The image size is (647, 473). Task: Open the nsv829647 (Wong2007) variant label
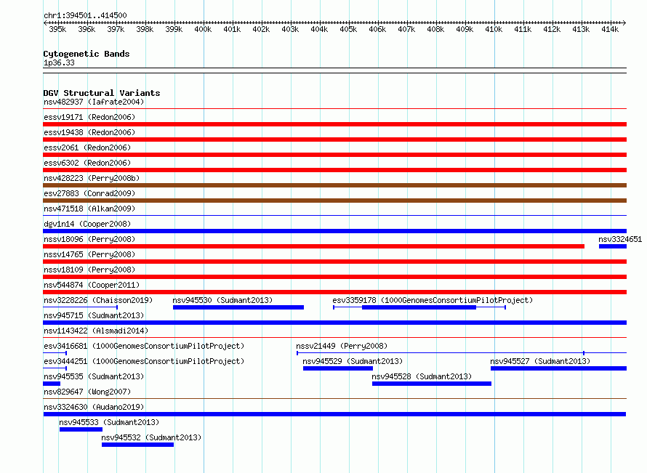pyautogui.click(x=87, y=392)
